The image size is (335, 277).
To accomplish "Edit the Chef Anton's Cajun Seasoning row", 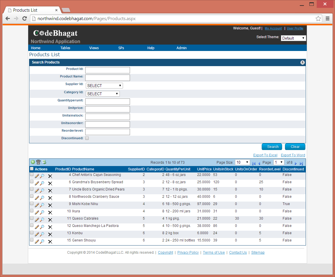I will pos(37,176).
